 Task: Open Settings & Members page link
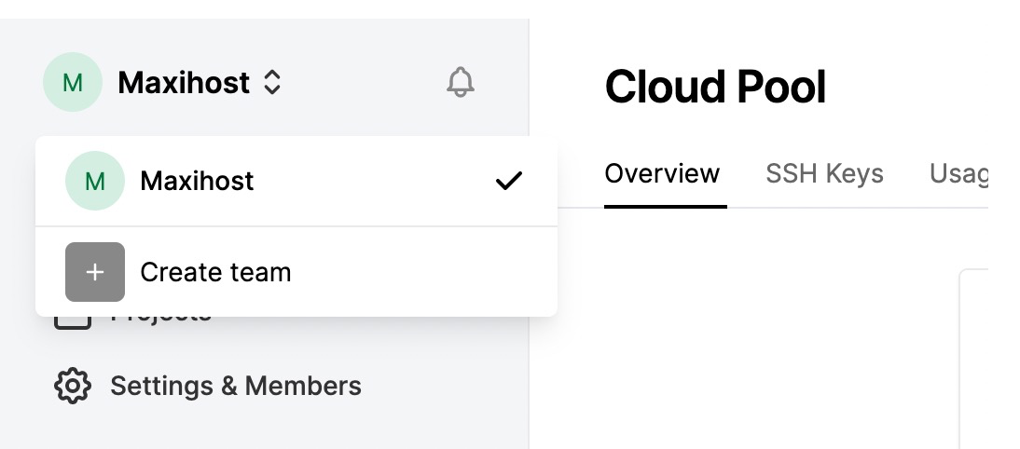tap(236, 386)
